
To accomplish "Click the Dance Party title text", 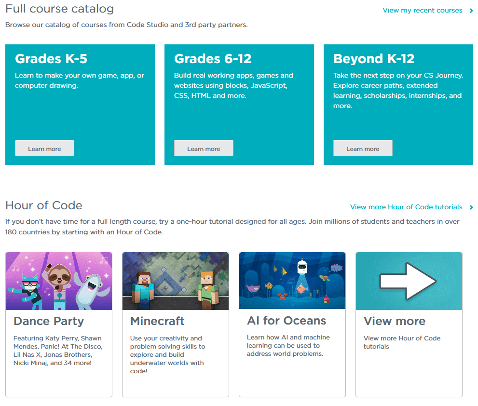I will [x=49, y=321].
